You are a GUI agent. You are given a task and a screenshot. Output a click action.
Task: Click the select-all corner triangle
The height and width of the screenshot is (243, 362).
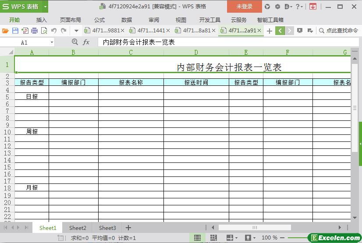11,53
